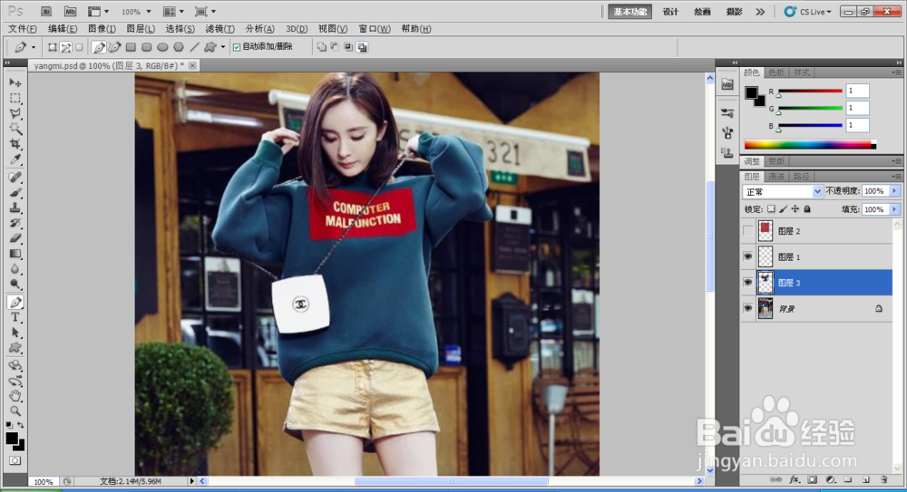Swap foreground and background colors
The height and width of the screenshot is (492, 907).
(x=21, y=426)
